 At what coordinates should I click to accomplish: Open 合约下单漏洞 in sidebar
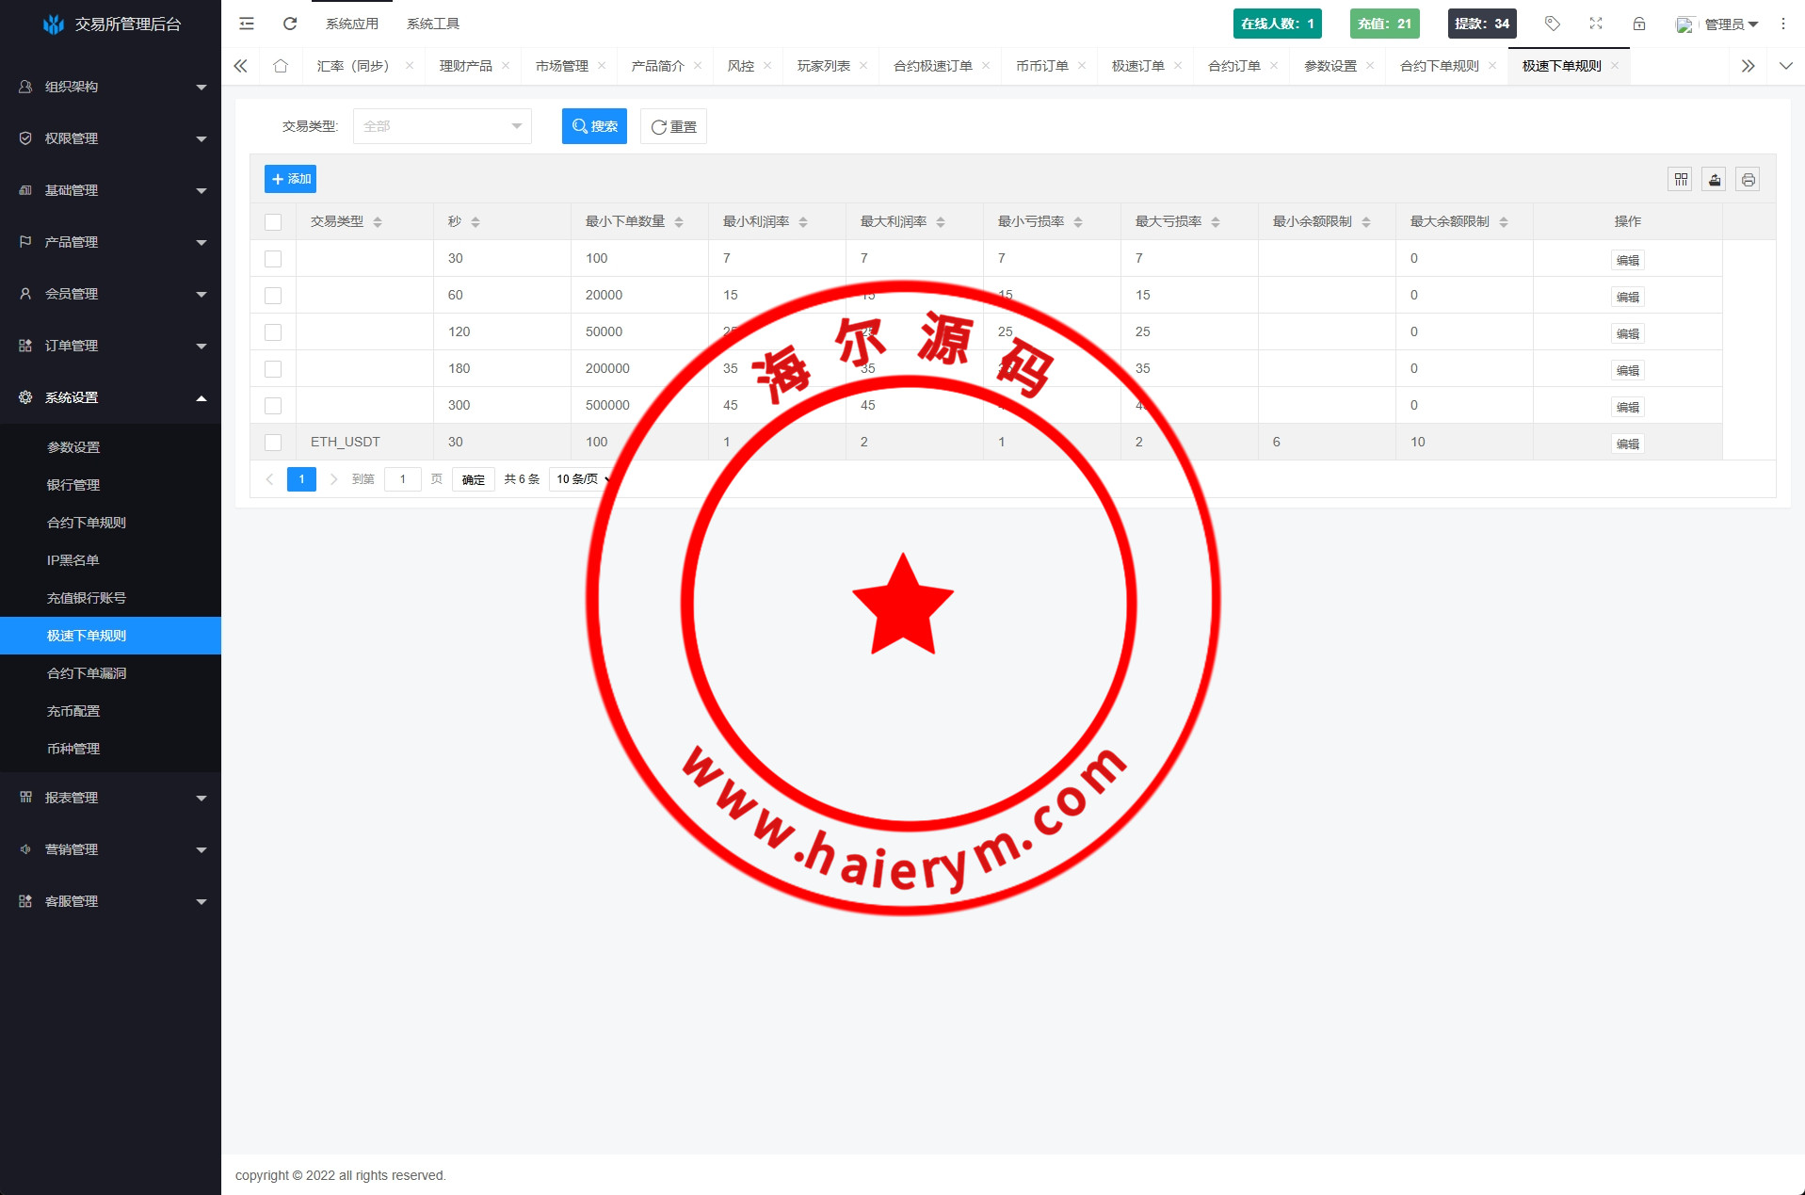tap(87, 673)
